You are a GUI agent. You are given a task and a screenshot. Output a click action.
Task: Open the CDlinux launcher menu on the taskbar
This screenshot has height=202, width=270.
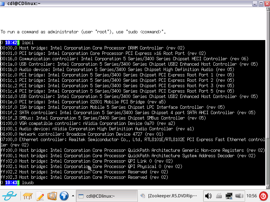click(x=10, y=195)
